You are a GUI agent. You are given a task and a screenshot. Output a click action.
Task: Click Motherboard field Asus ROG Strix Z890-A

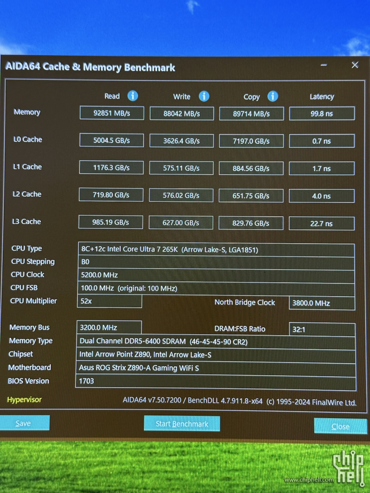click(216, 368)
